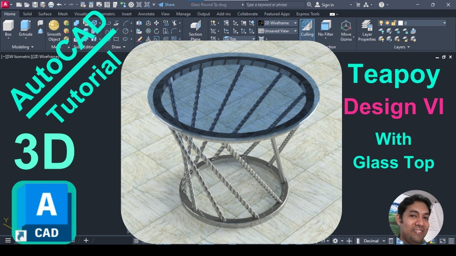Create a new drawing via New icon

point(19,5)
